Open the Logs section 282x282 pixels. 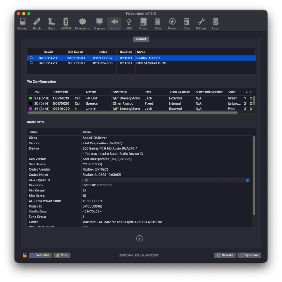[x=215, y=24]
